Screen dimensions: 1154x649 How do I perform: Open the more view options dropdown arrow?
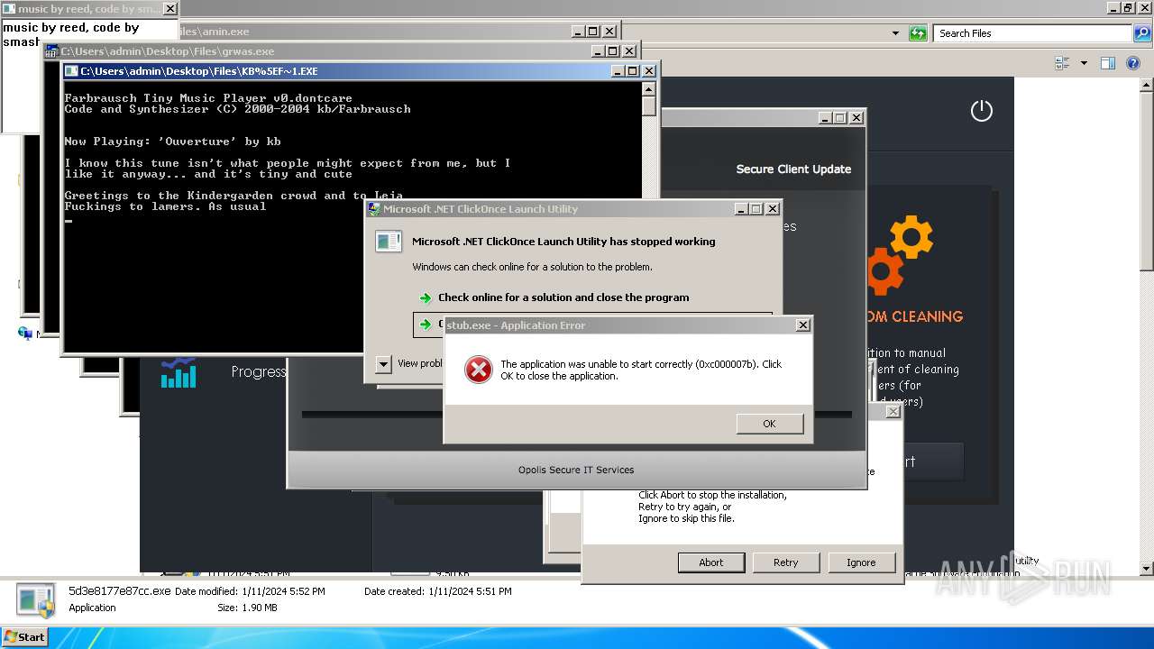click(1084, 63)
